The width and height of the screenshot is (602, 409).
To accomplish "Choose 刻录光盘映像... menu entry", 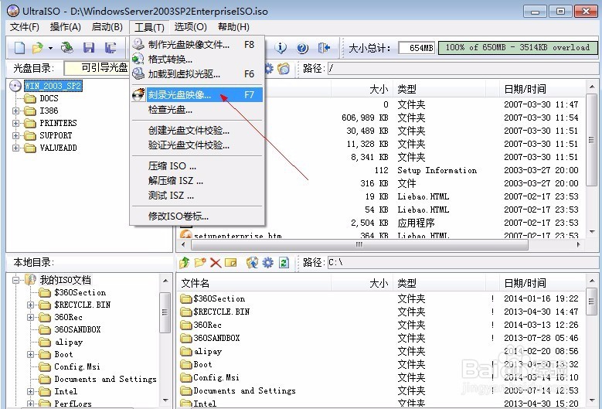I will tap(197, 94).
